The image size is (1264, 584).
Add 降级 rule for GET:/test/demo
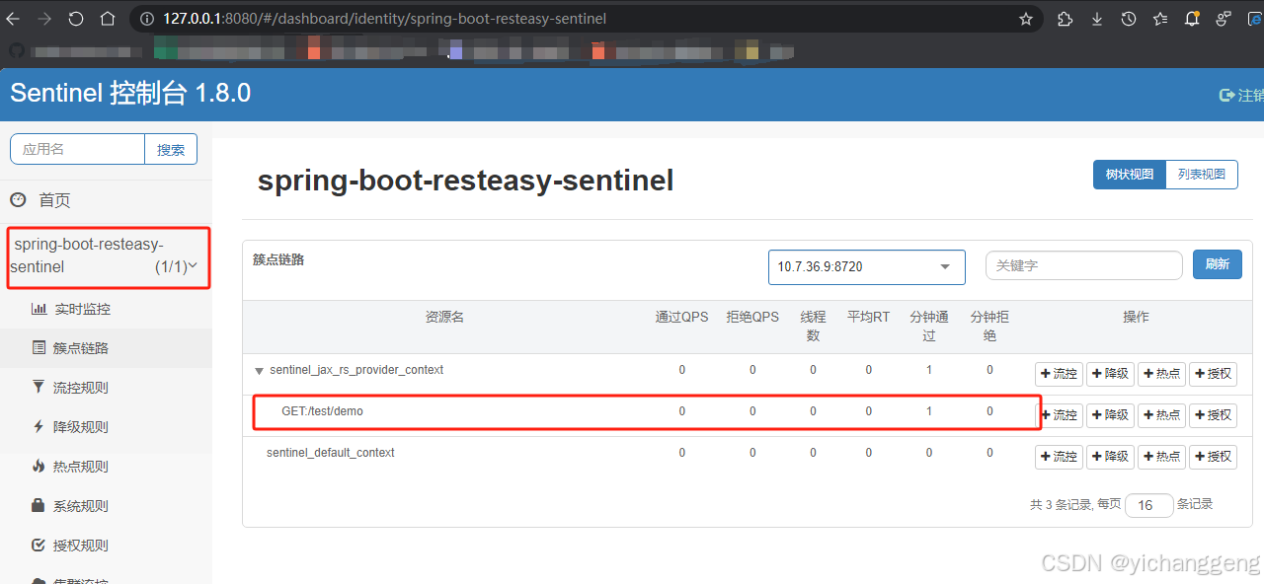pos(1110,415)
